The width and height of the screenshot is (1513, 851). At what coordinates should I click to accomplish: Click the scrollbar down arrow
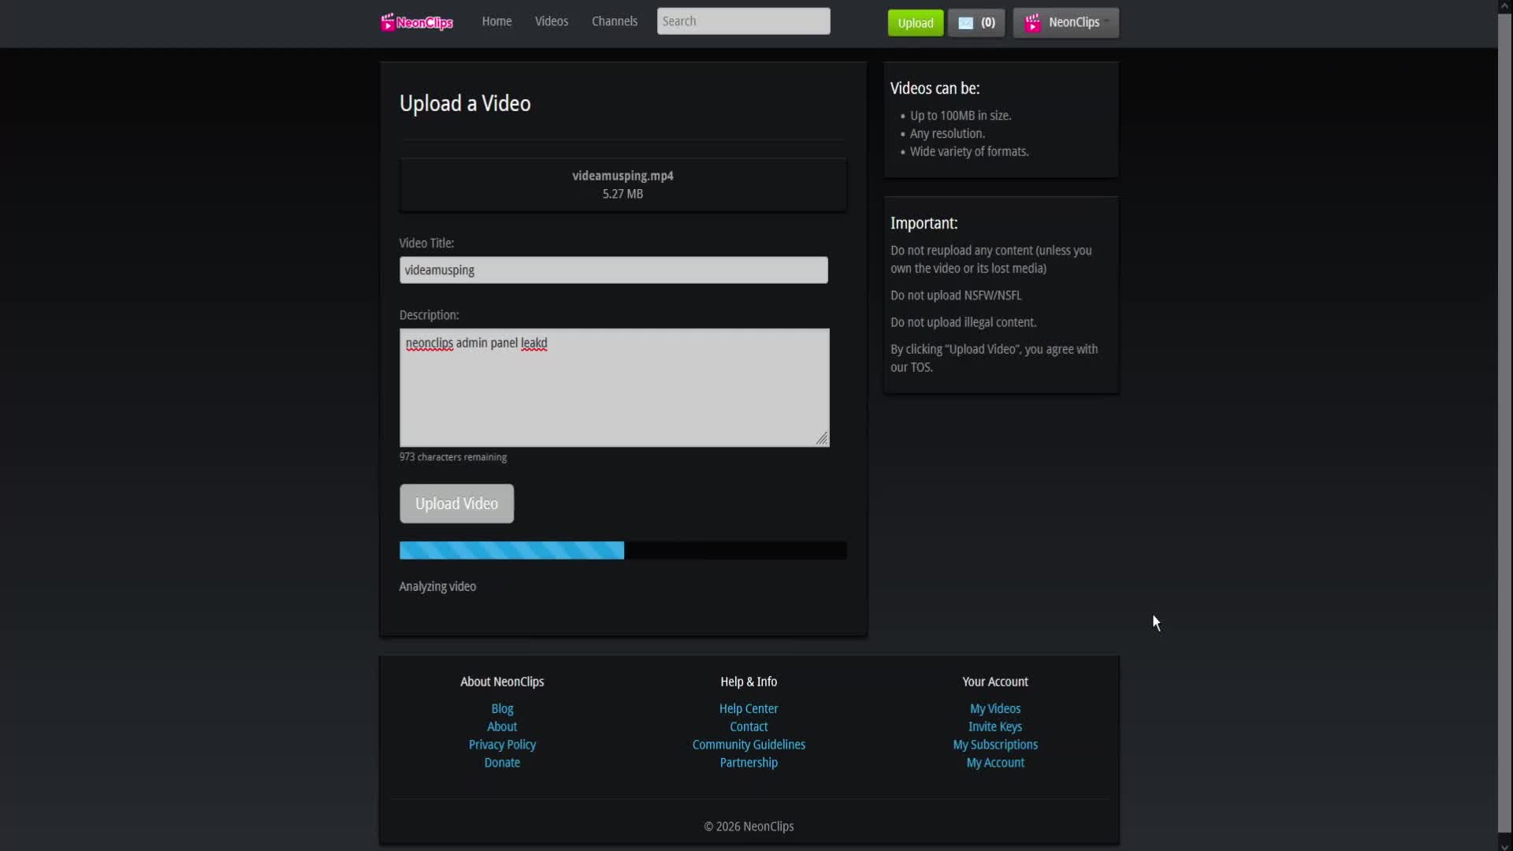tap(1504, 845)
